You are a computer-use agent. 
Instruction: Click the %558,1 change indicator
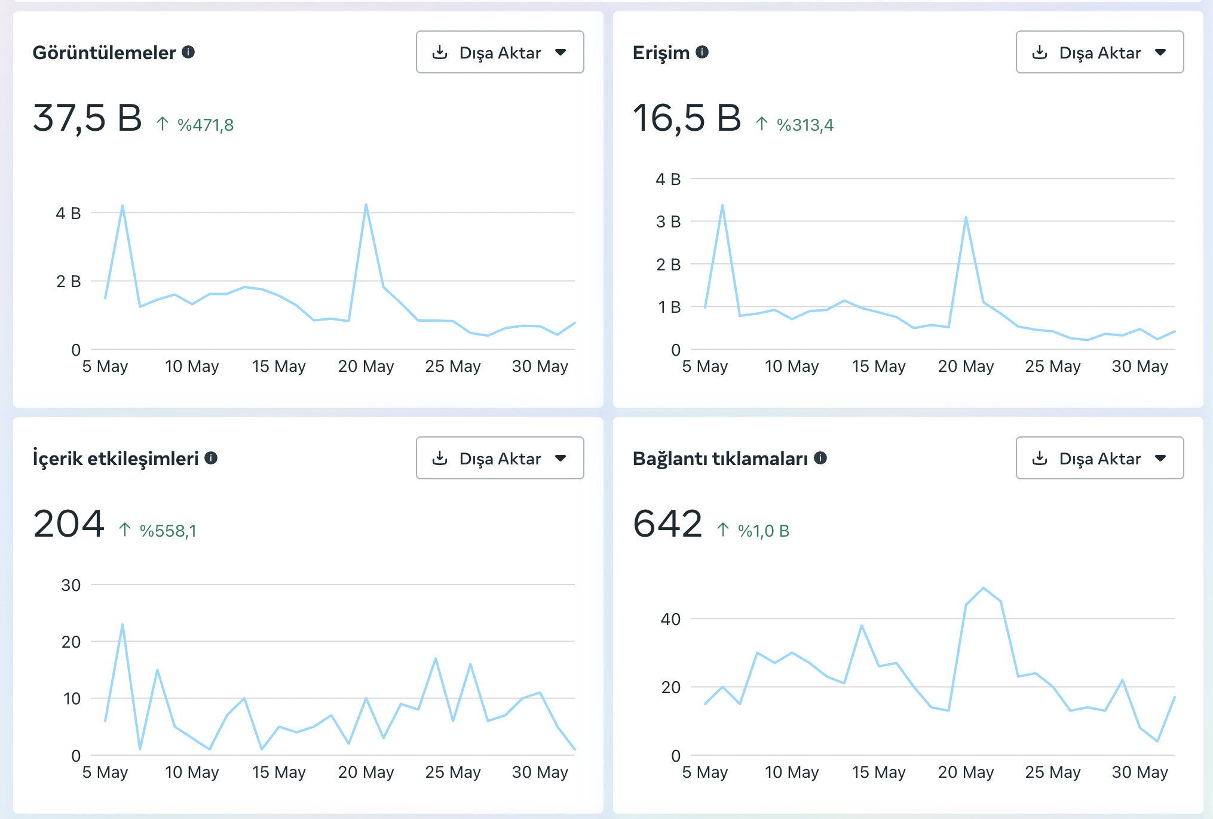[x=169, y=530]
